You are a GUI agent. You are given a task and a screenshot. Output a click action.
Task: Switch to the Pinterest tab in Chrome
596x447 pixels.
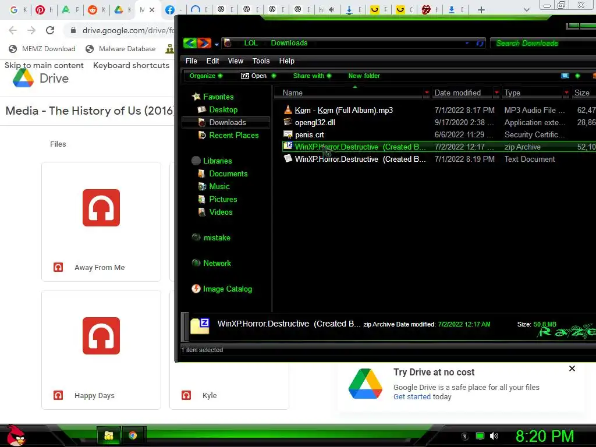[40, 10]
